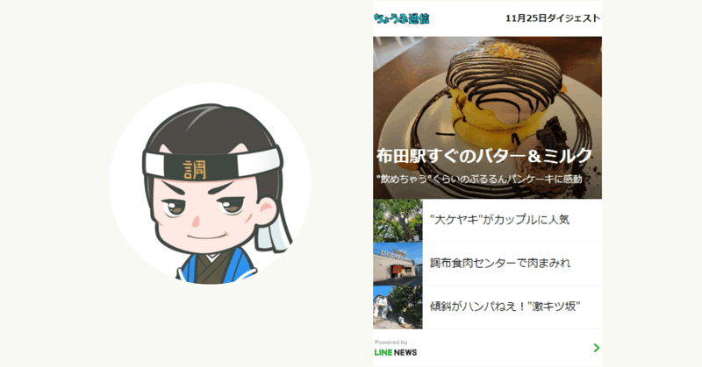Image resolution: width=702 pixels, height=367 pixels.
Task: Click the LINE NEWS logo
Action: click(x=396, y=352)
